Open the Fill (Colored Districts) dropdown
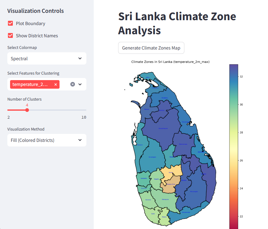268x229 pixels. point(47,140)
